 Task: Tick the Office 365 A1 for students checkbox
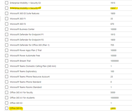tap(7, 98)
